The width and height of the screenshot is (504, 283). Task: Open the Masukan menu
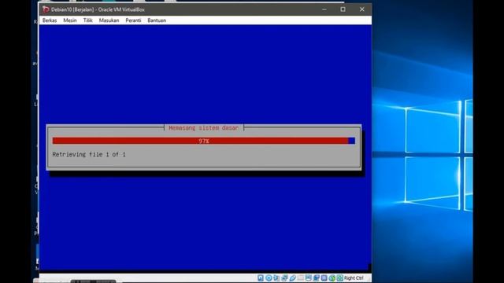[109, 20]
